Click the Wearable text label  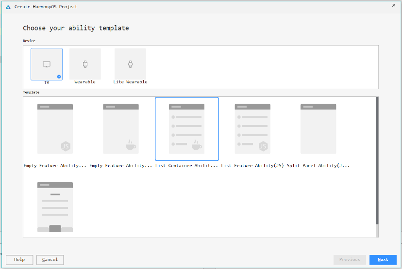tap(85, 82)
